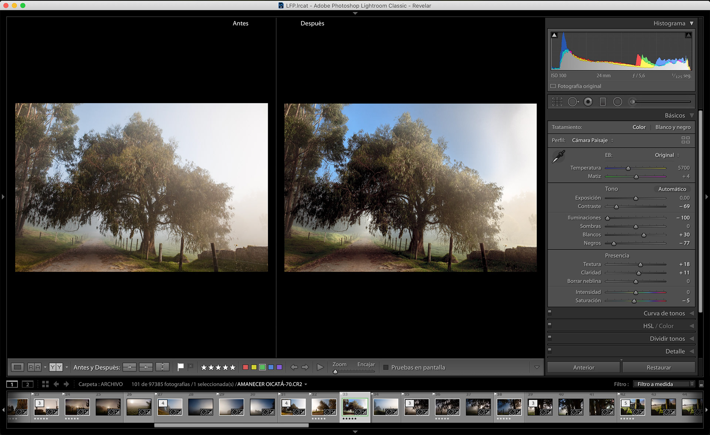The height and width of the screenshot is (435, 710).
Task: Select the Red Eye Correction tool
Action: pos(588,102)
